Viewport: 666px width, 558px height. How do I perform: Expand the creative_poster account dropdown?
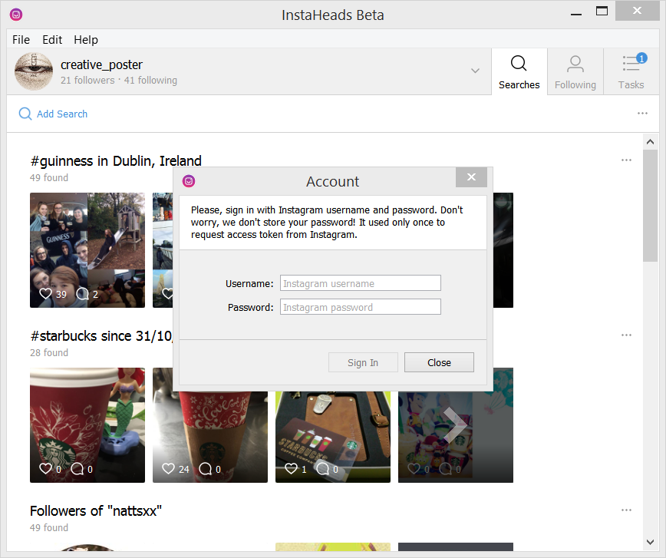click(475, 71)
